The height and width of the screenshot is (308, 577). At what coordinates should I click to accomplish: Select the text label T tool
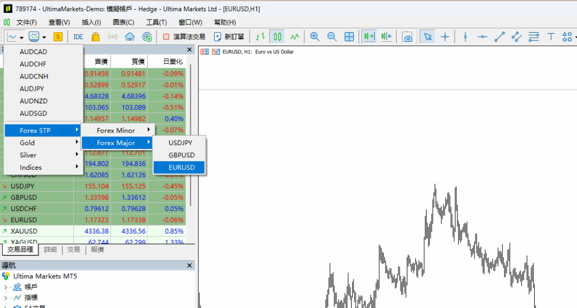[551, 37]
